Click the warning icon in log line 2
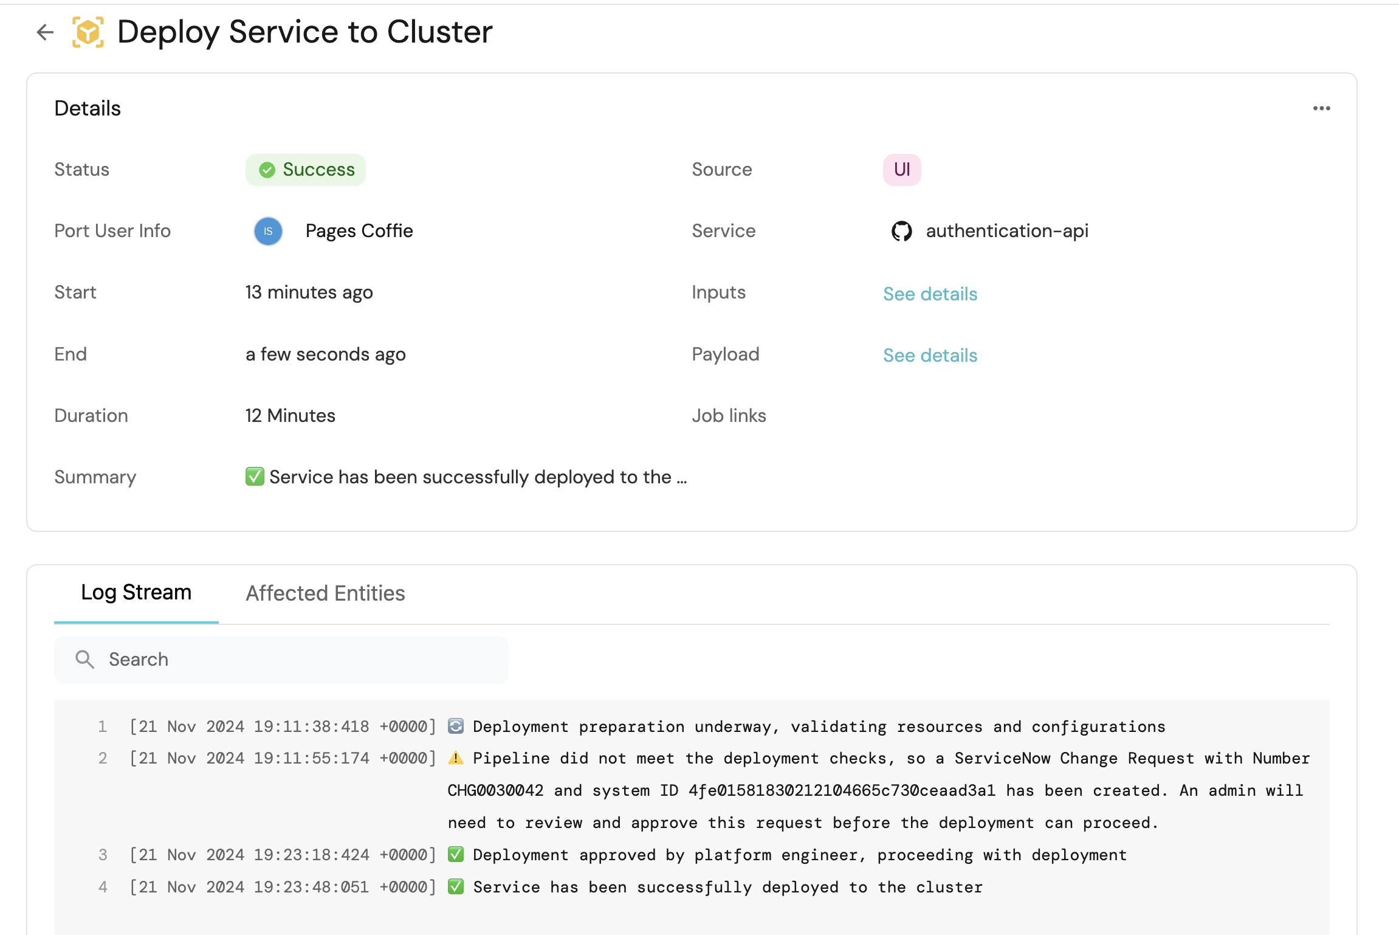 point(456,758)
